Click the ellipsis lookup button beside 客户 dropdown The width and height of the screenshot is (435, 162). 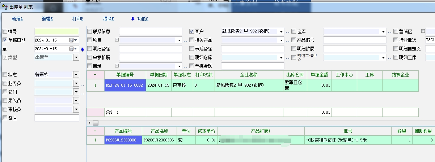(x=288, y=32)
